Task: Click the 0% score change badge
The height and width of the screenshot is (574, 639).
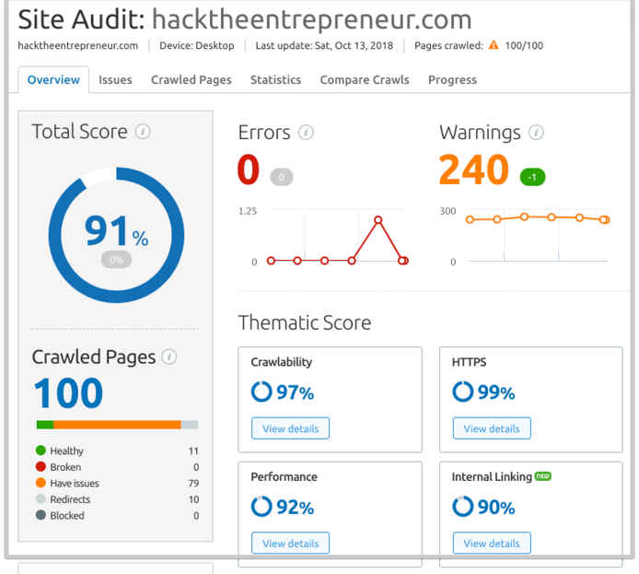Action: tap(116, 260)
